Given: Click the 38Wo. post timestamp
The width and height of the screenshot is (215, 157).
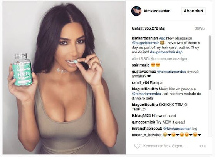Looking at the screenshot, I should tap(200, 28).
